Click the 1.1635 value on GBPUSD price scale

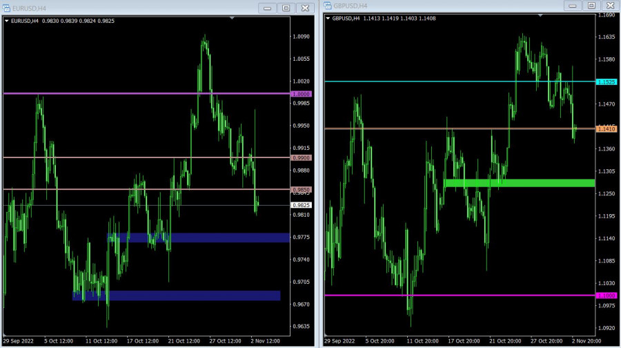point(607,37)
